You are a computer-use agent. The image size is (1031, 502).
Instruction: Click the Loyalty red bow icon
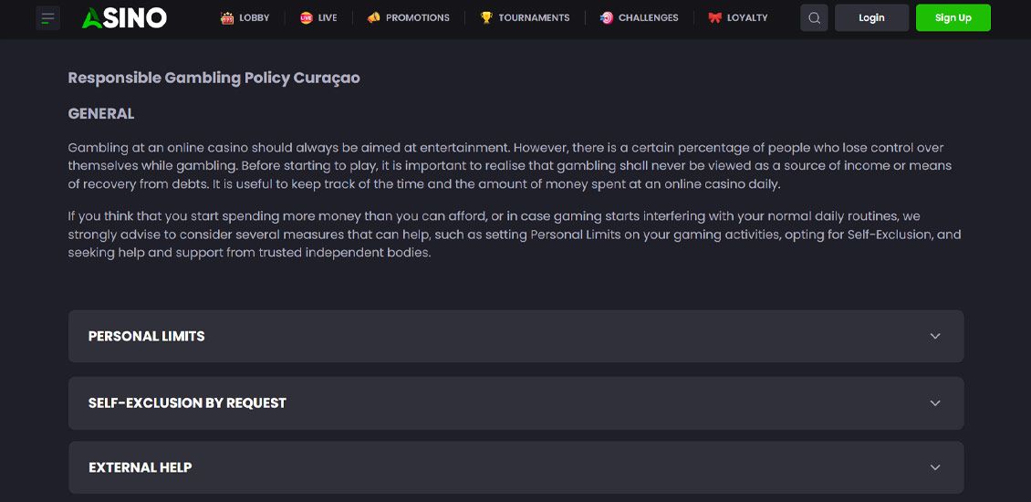click(x=715, y=17)
